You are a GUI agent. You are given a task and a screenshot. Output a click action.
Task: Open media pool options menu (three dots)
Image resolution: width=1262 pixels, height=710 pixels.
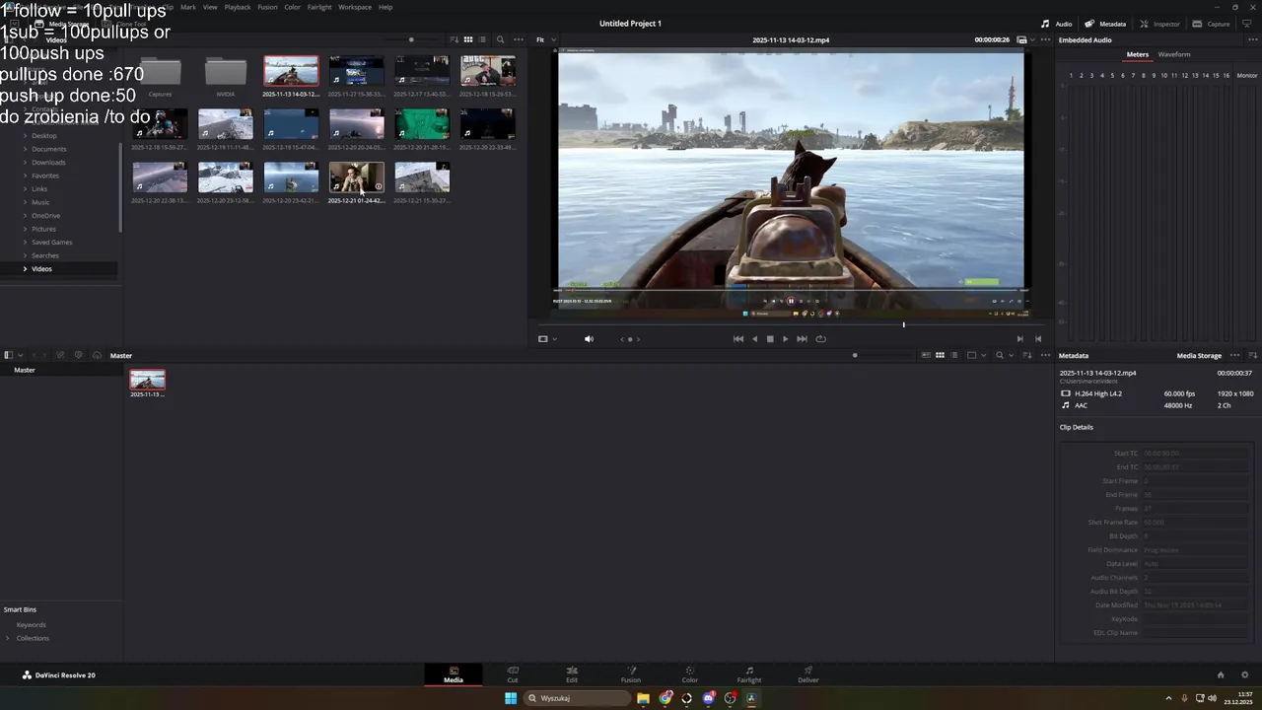1043,355
